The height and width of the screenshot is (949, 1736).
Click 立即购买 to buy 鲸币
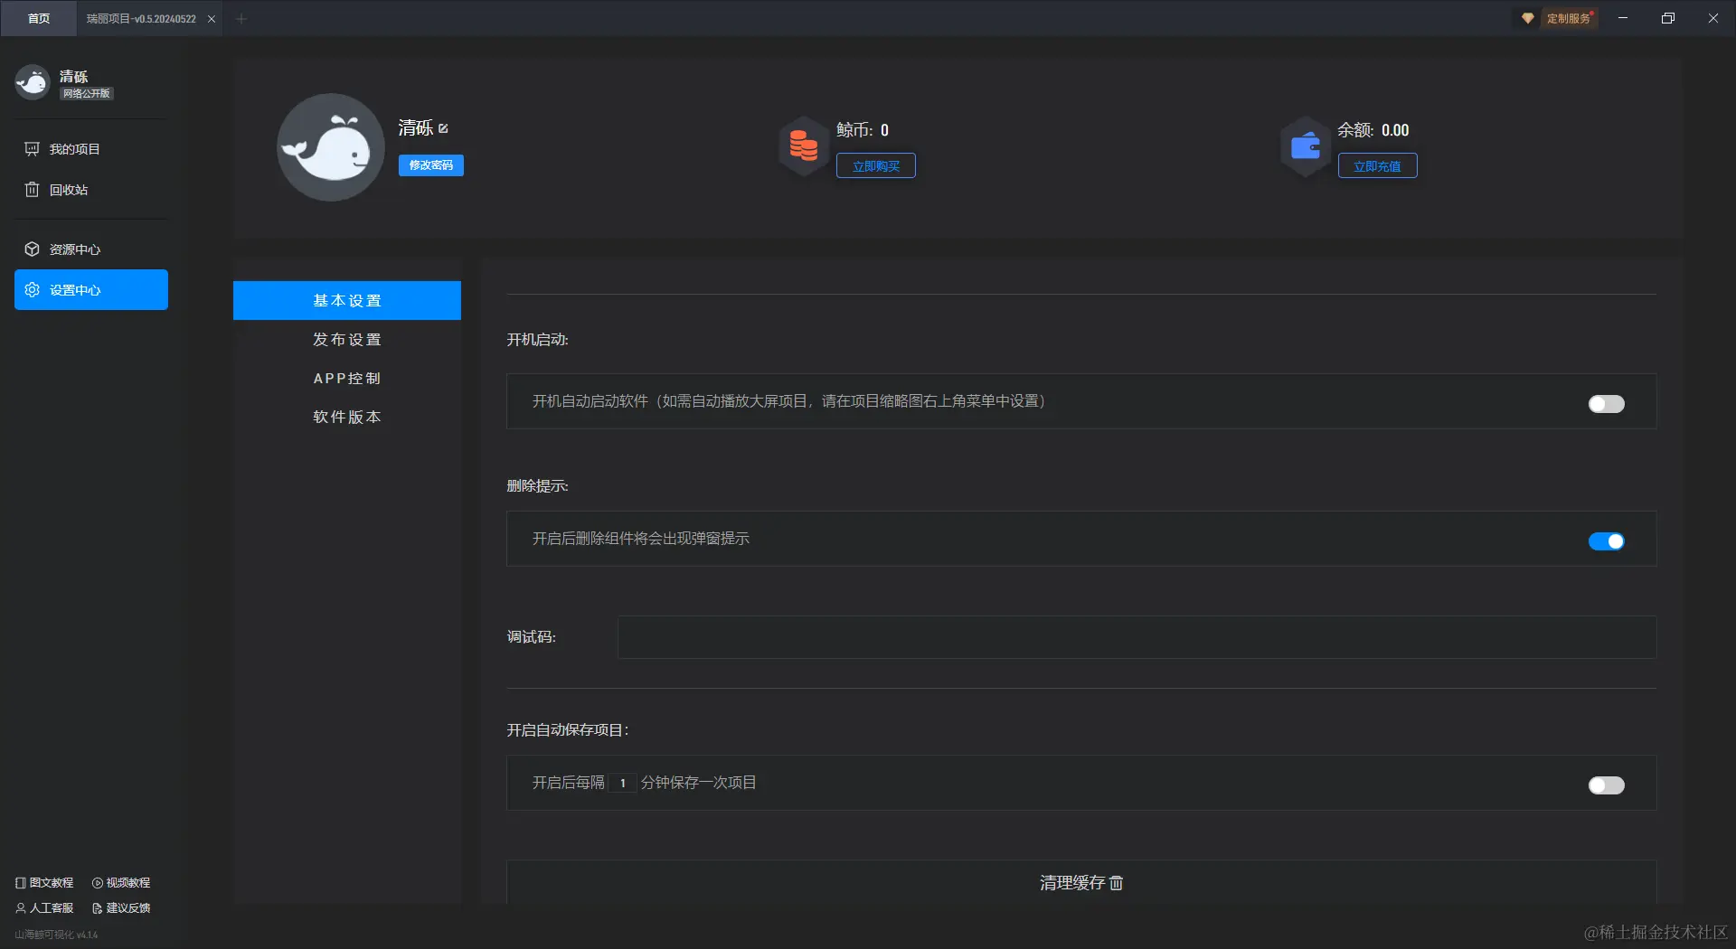coord(876,166)
